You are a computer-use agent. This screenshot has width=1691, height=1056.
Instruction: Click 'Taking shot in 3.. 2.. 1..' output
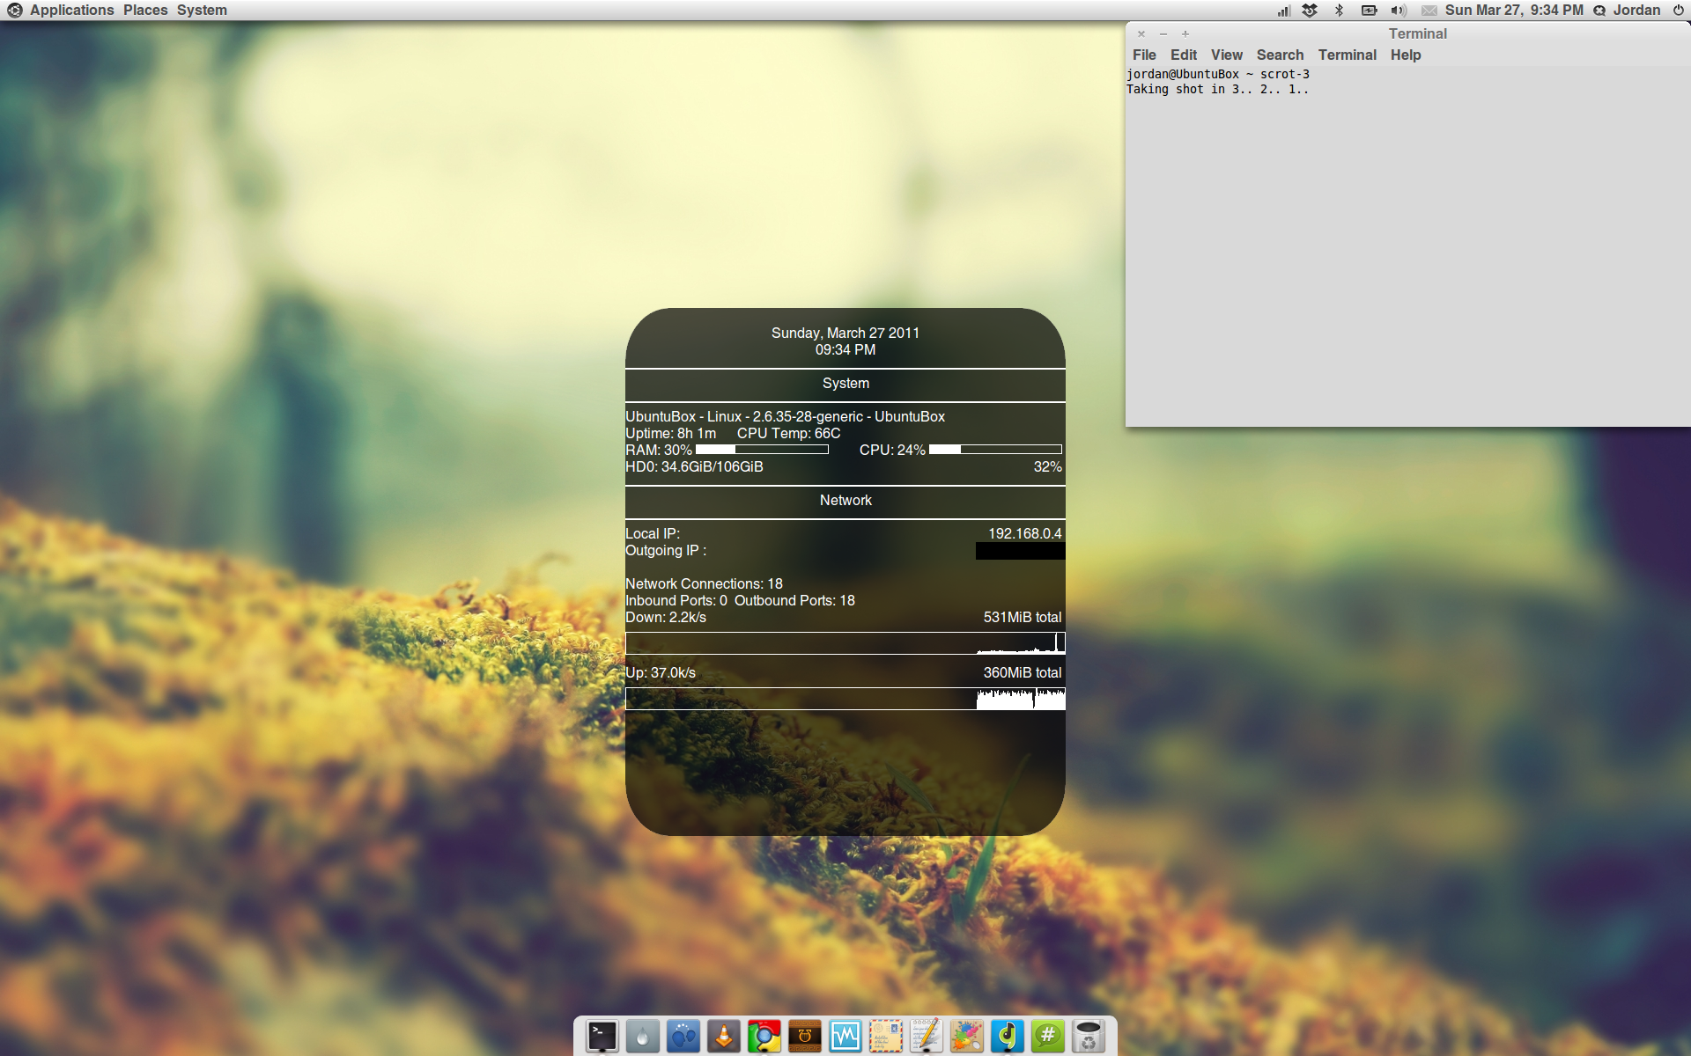point(1217,89)
